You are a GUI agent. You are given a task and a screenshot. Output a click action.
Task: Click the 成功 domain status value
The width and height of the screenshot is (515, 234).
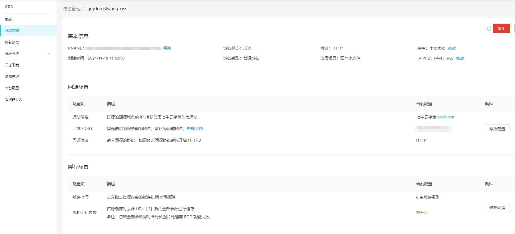(247, 48)
